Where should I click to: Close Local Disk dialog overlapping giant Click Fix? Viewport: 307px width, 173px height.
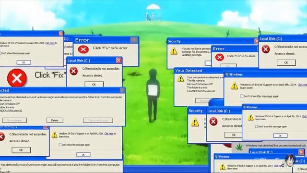118,61
